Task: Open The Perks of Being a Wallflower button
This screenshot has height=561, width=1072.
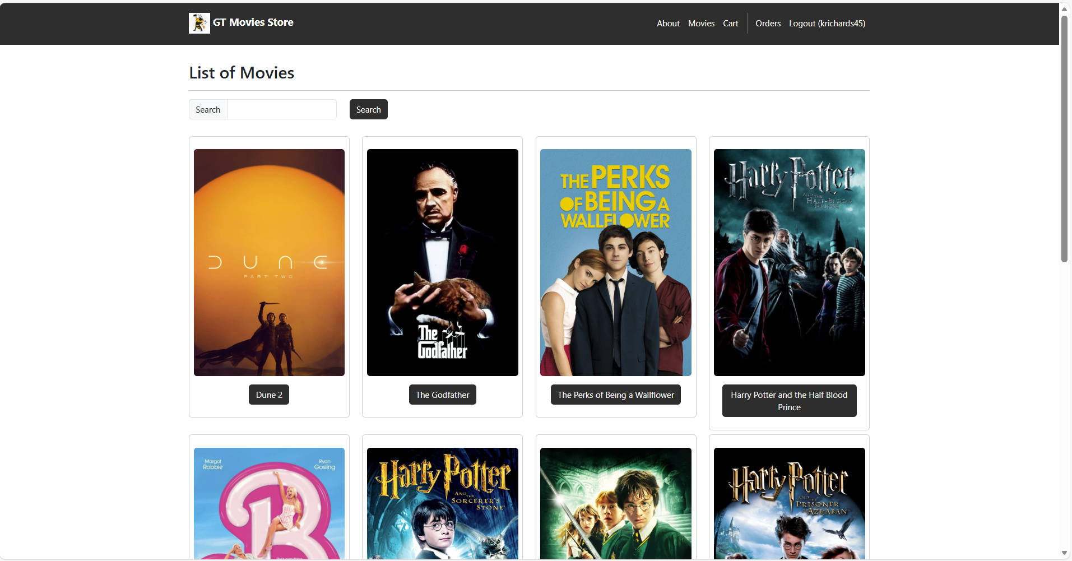Action: pos(616,395)
